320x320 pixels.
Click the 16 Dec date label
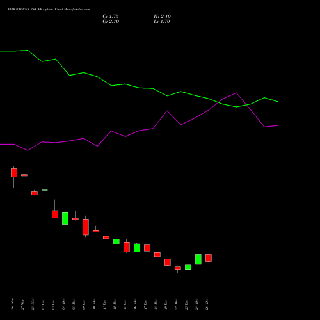(x=135, y=305)
